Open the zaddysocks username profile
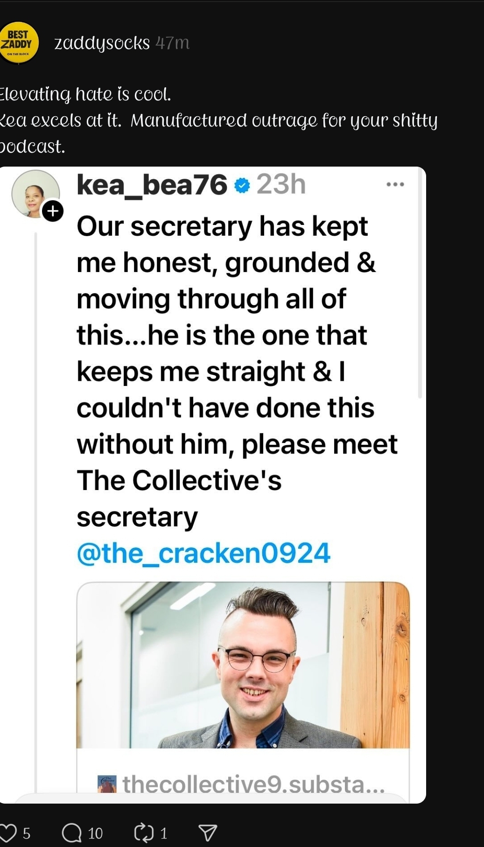Image resolution: width=484 pixels, height=847 pixels. 102,43
